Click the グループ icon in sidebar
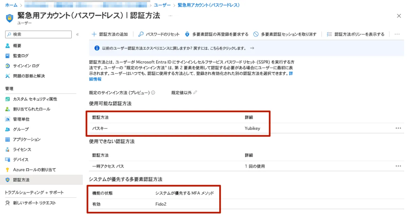407x217 pixels. [x=7, y=129]
